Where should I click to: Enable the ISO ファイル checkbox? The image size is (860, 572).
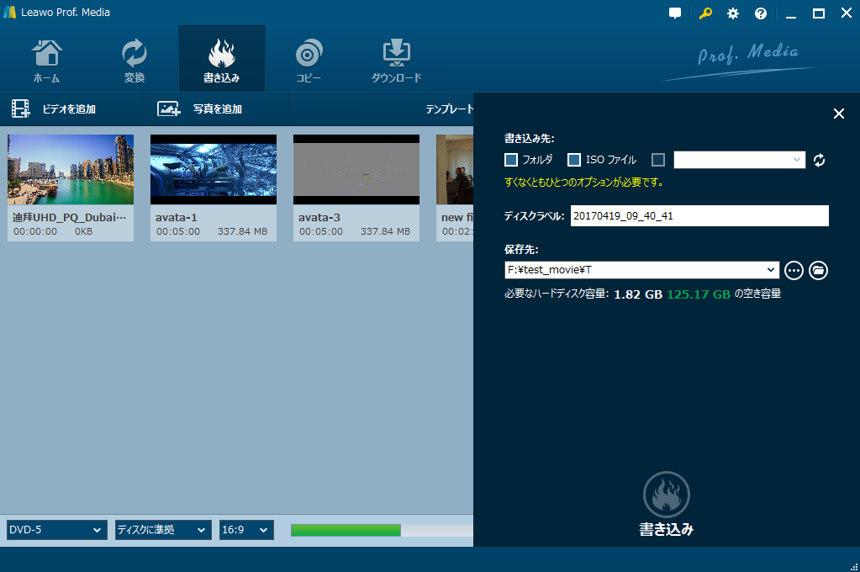click(x=575, y=160)
